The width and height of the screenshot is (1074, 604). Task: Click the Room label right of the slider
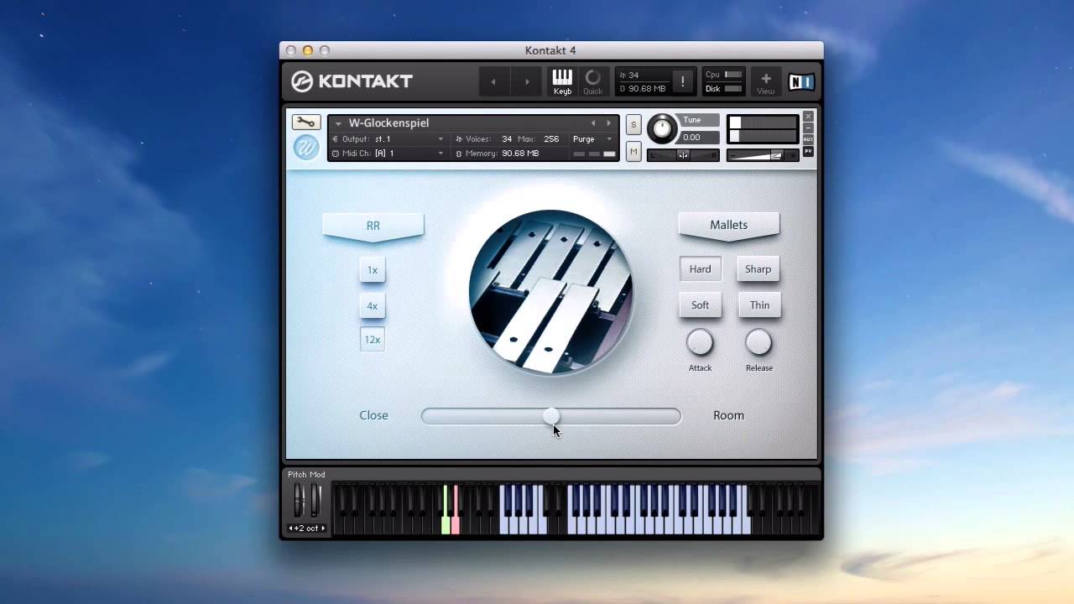pos(728,415)
